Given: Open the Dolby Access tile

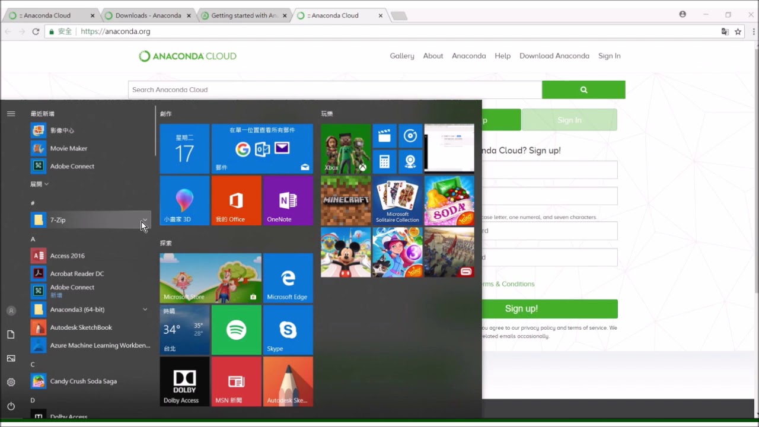Looking at the screenshot, I should click(x=184, y=381).
